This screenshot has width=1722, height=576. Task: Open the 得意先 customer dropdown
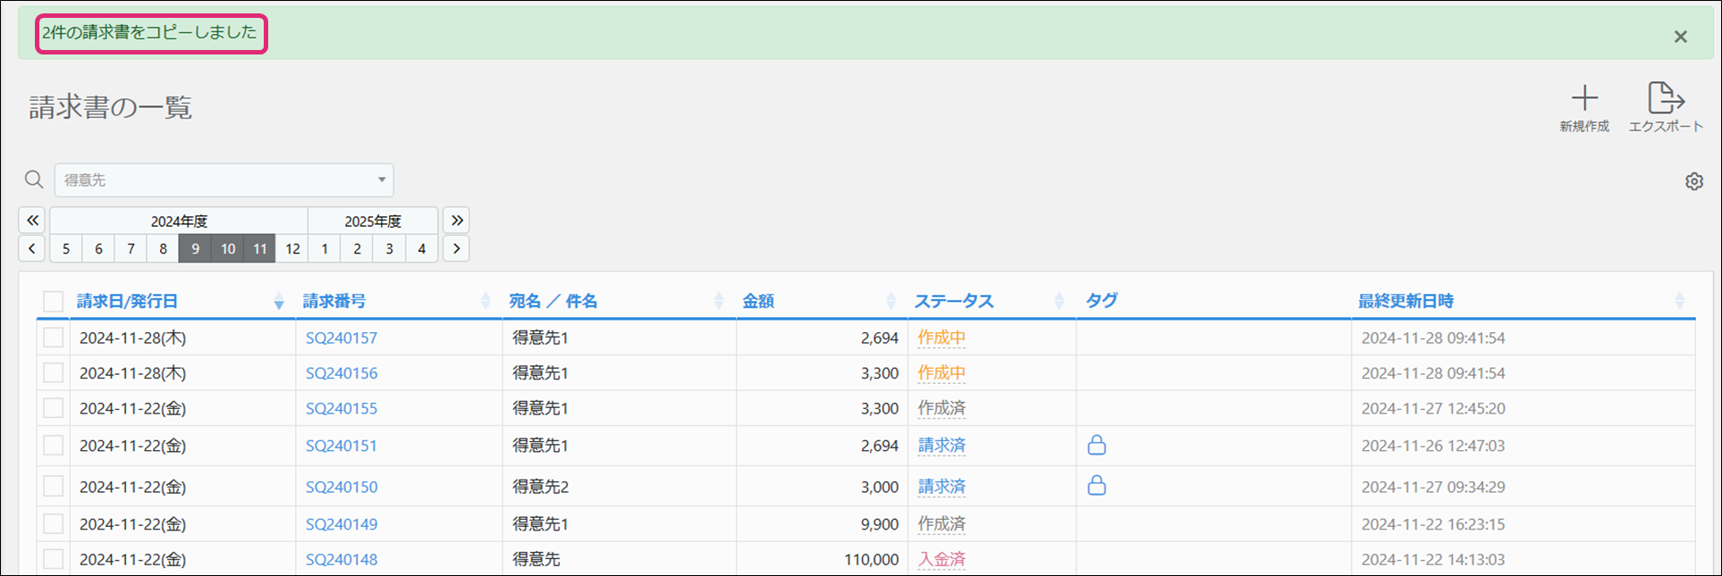click(224, 180)
